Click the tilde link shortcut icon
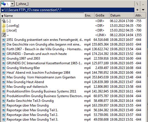The height and width of the screenshot is (122, 148). pos(4,35)
